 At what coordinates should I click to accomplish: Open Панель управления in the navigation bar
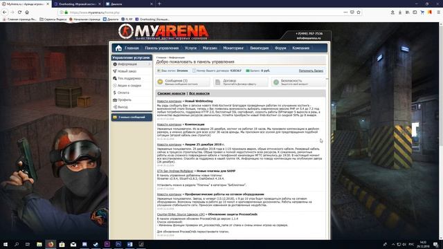pyautogui.click(x=161, y=48)
